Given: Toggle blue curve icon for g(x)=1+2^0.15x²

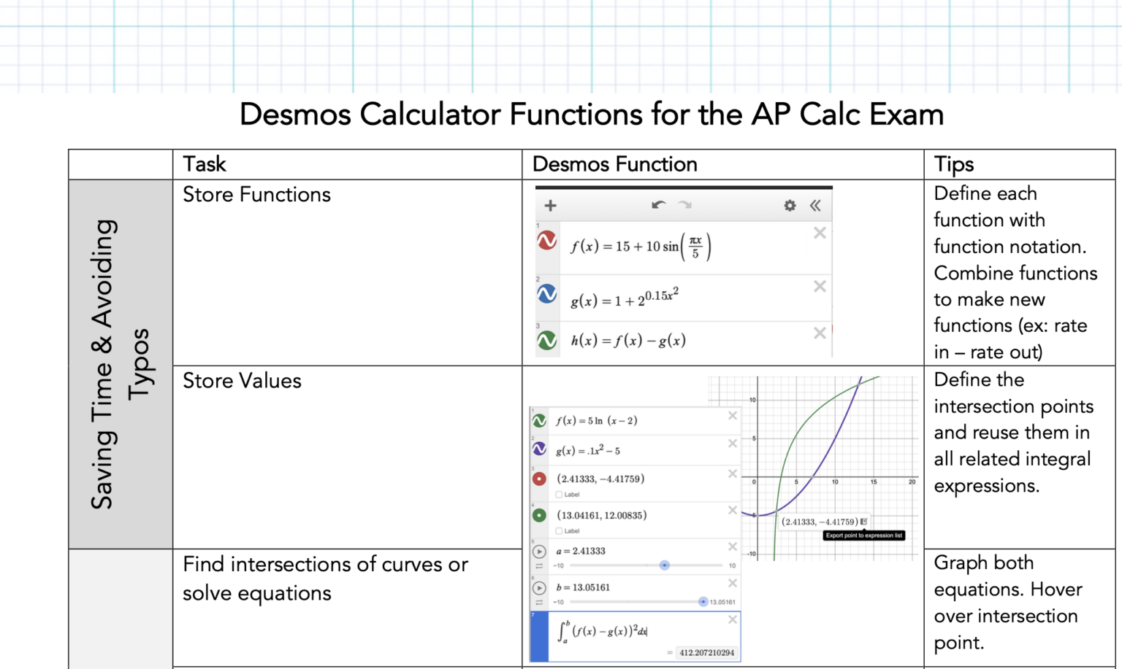Looking at the screenshot, I should click(x=547, y=293).
